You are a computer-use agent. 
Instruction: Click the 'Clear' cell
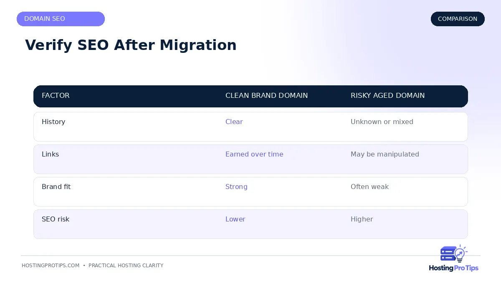[x=234, y=122]
